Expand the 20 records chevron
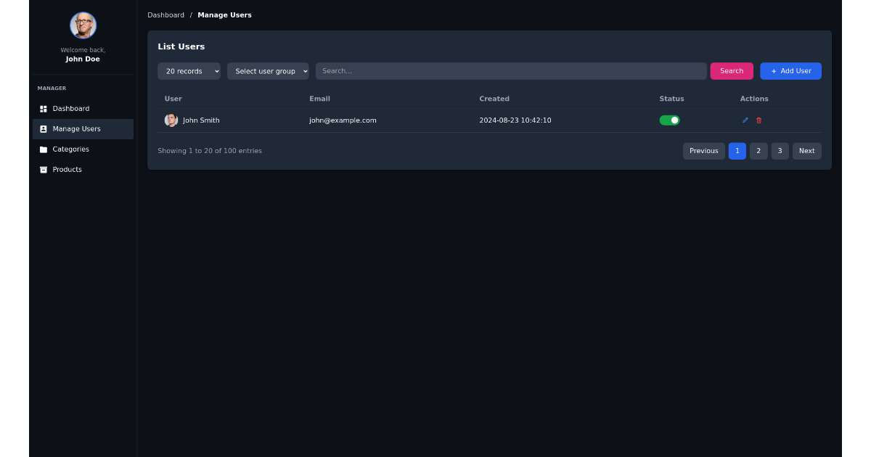This screenshot has height=457, width=871. [216, 71]
